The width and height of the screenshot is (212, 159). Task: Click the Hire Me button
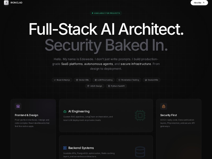coord(199,3)
